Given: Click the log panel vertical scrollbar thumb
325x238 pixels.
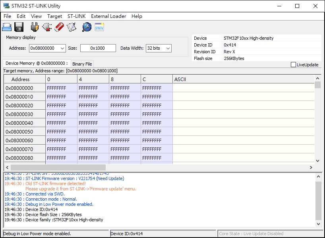Looking at the screenshot, I should [318, 201].
